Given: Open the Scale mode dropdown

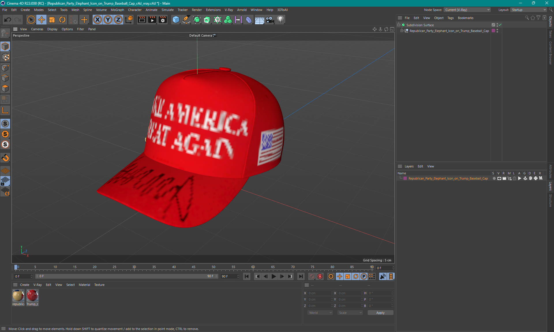Looking at the screenshot, I should coord(350,313).
